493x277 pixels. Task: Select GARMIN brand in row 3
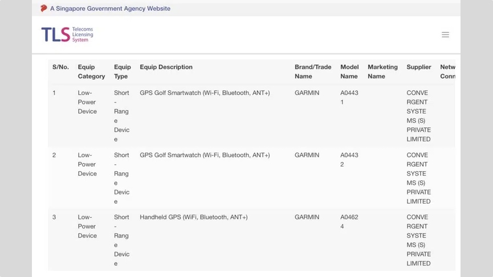coord(307,217)
